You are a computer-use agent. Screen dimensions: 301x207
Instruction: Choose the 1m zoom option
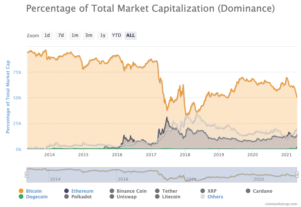coord(75,35)
